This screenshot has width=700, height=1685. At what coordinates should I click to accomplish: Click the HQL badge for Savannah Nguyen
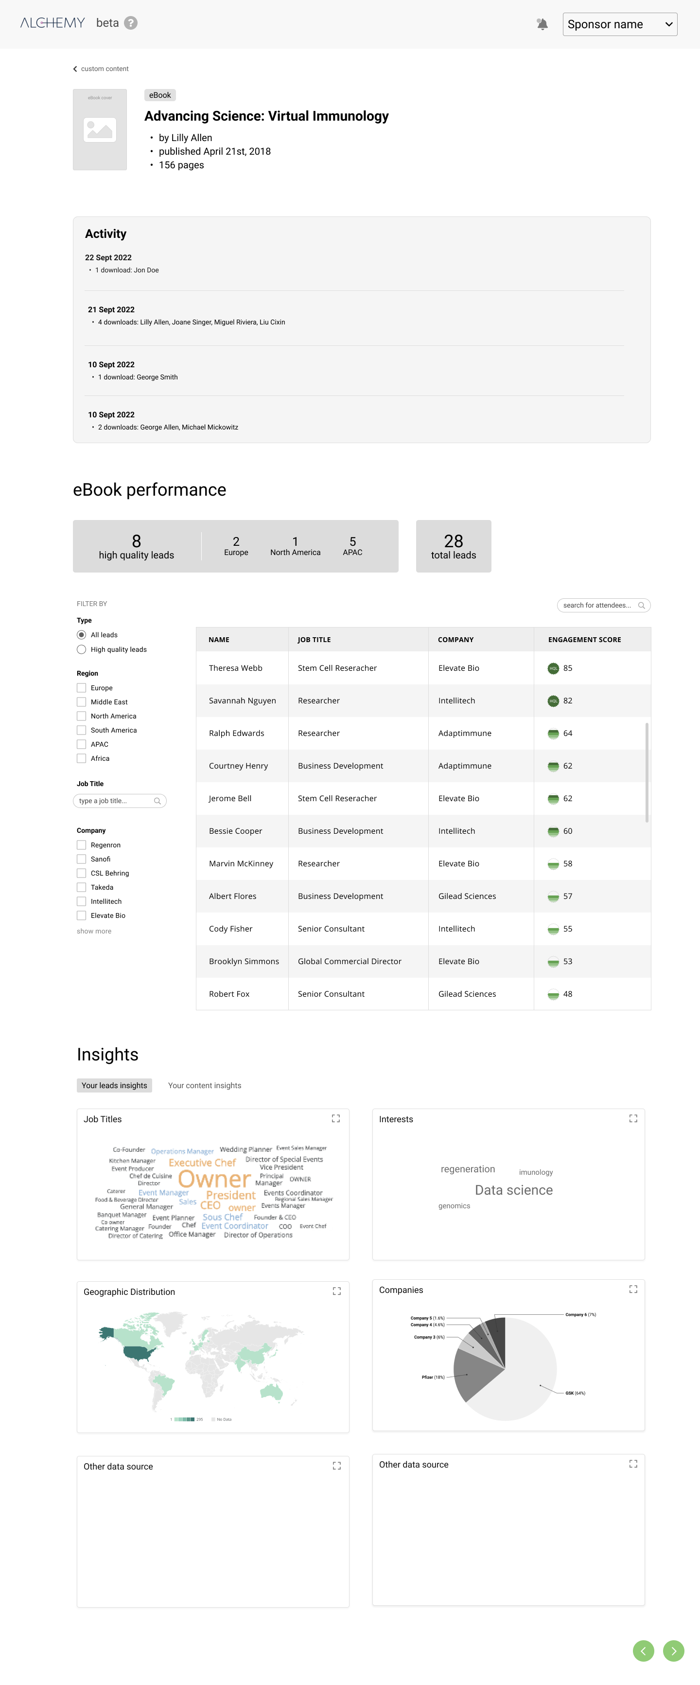point(553,700)
